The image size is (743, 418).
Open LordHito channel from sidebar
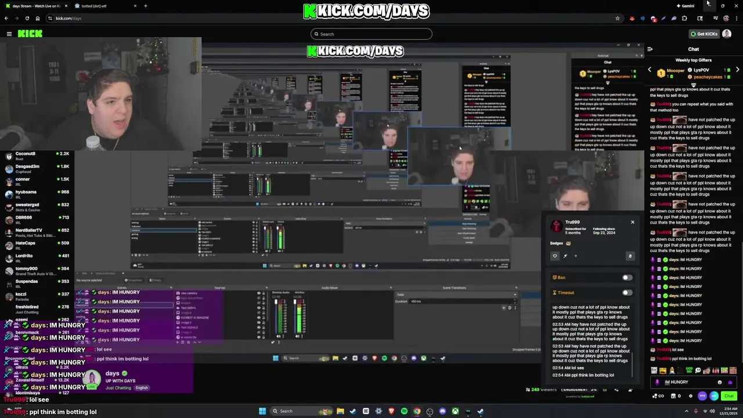[x=37, y=258]
